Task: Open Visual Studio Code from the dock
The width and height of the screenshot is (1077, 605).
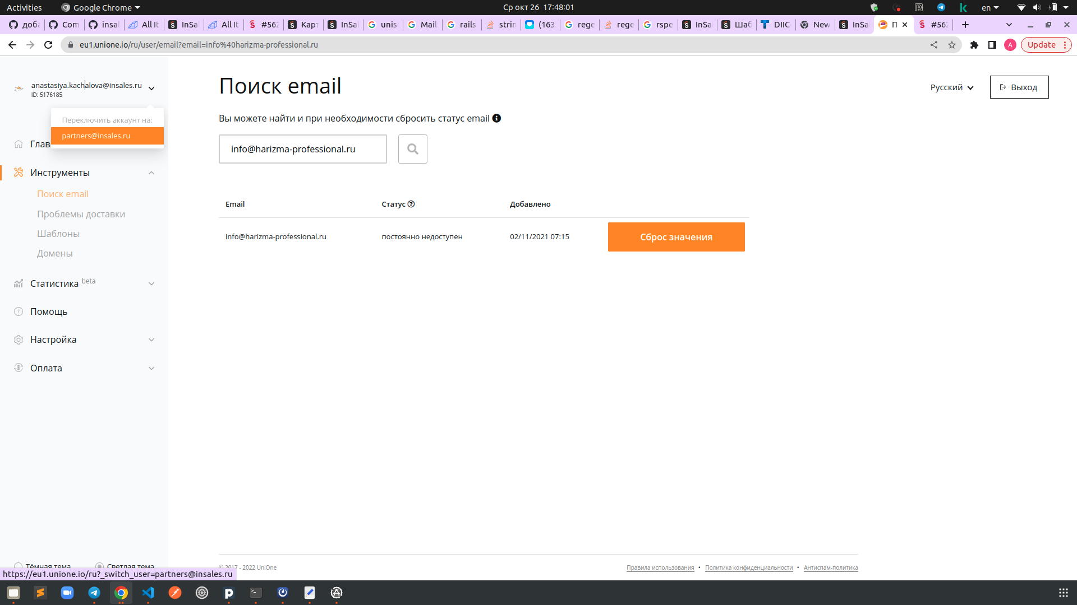Action: pyautogui.click(x=148, y=593)
